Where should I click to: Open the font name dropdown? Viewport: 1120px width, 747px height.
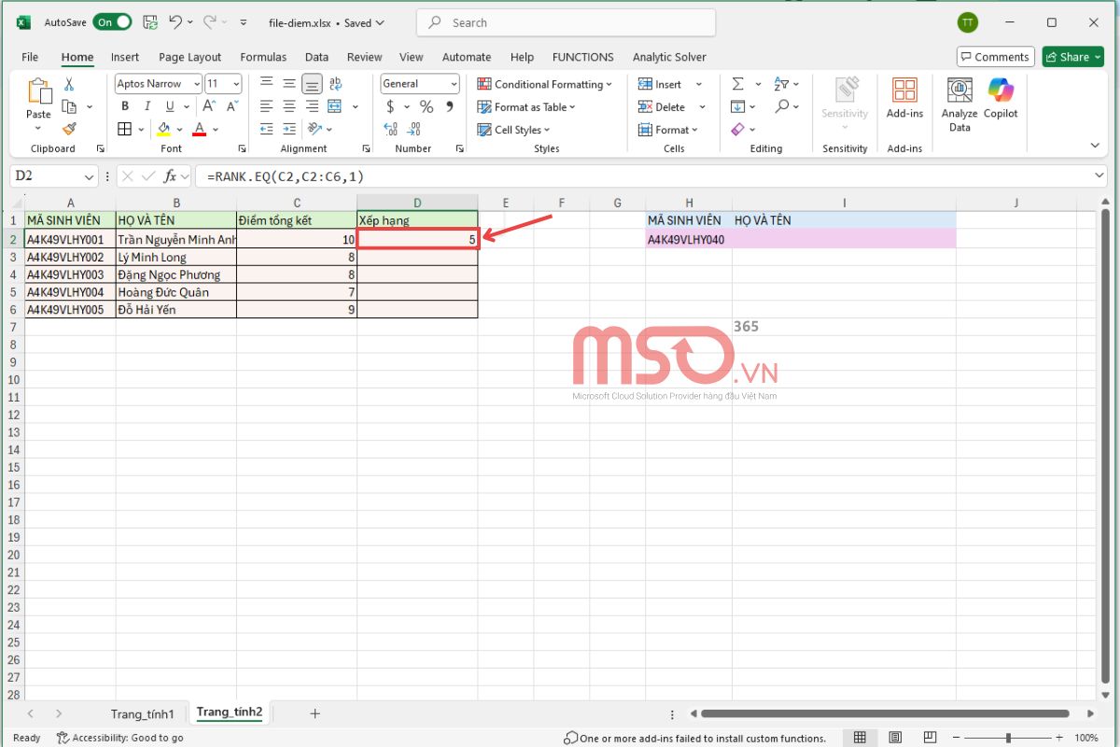[x=197, y=84]
